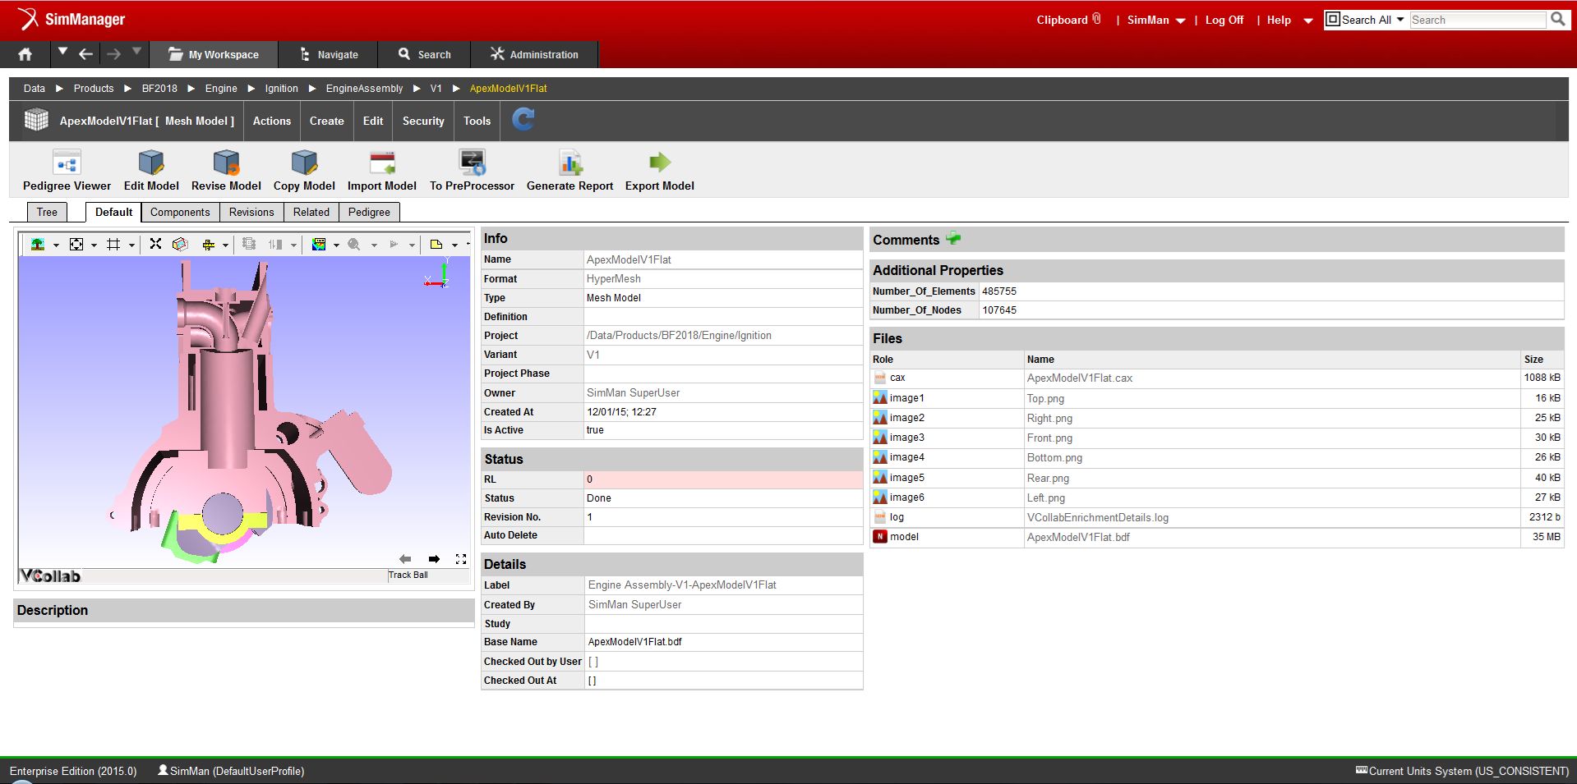
Task: Open the Create menu
Action: 326,121
